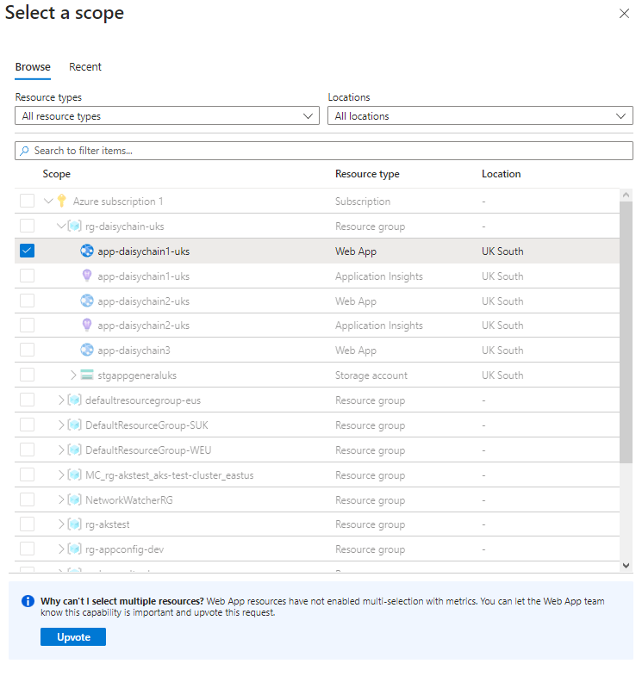
Task: Check the app-daisychain1-uks Application Insights checkbox
Action: pos(28,276)
